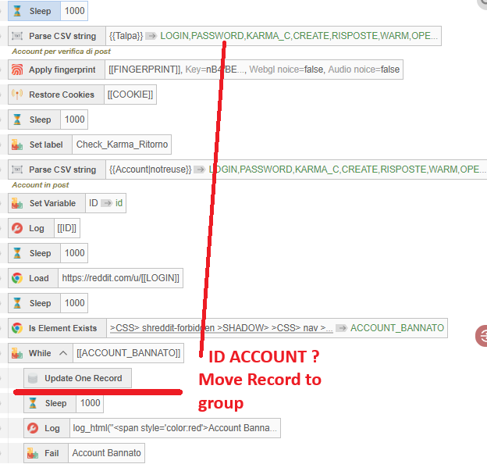Click the Audio noice=false parameter
The height and width of the screenshot is (464, 487).
364,70
